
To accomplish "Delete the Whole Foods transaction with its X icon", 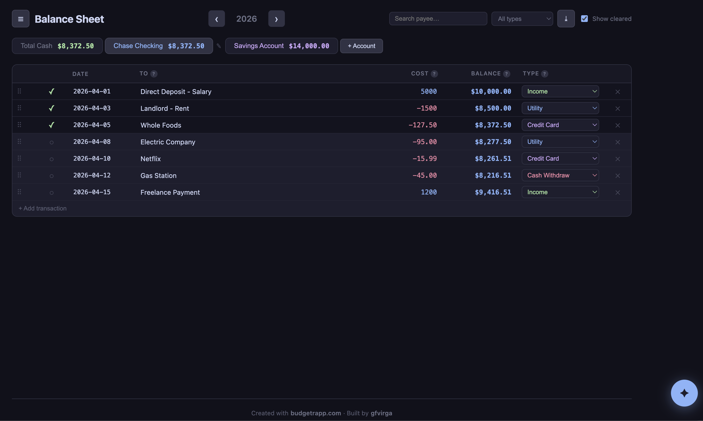I will (x=618, y=125).
